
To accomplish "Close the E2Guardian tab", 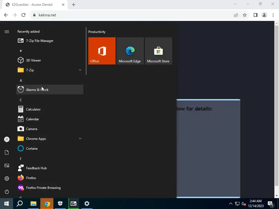I will pyautogui.click(x=63, y=5).
